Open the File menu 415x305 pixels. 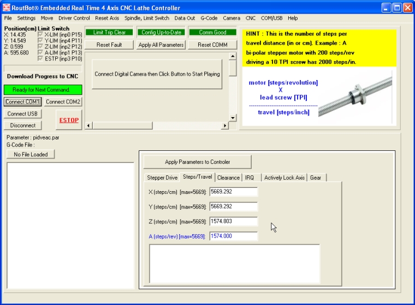[x=8, y=18]
